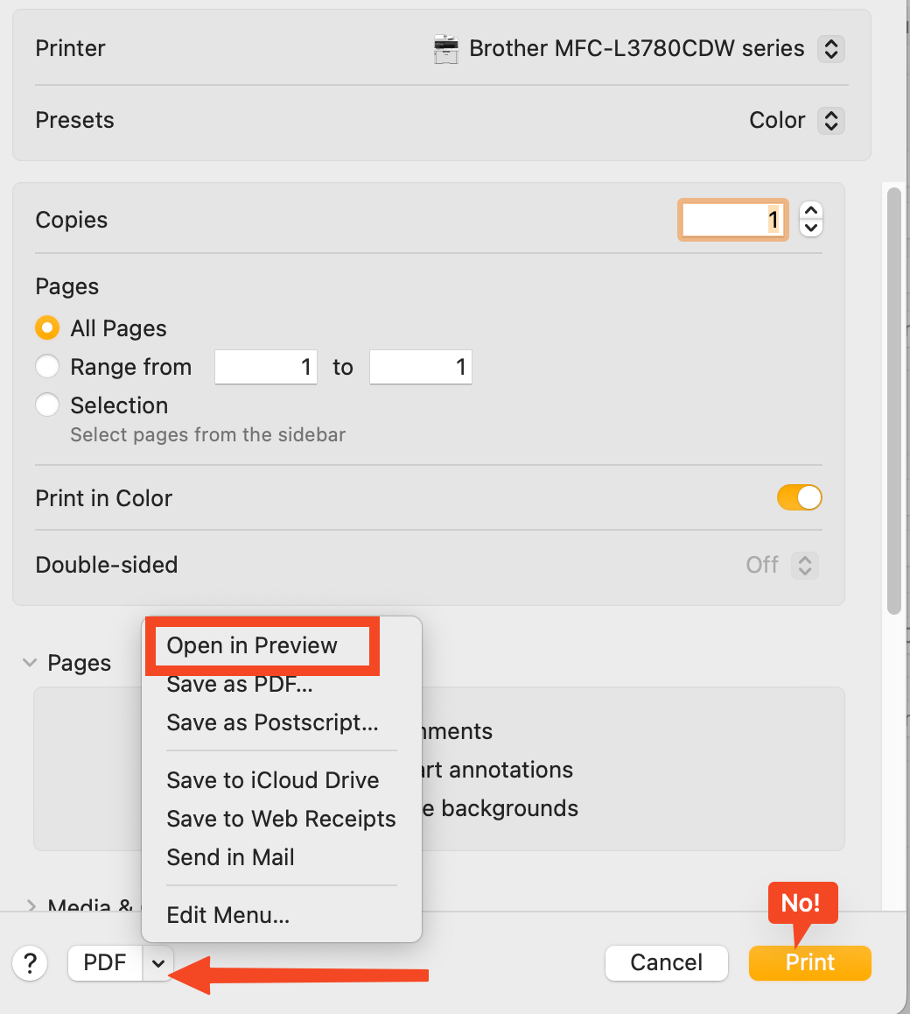
Task: Collapse the Pages disclosure section
Action: (x=30, y=664)
